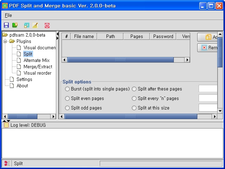
Task: Collapse tree panel with left divider arrow
Action: coord(57,34)
